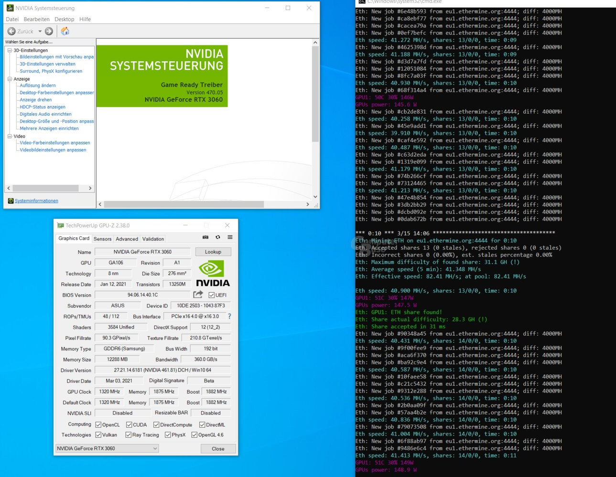Toggle the Ray Tracing checkbox
Viewport: 616px width, 477px height.
pos(128,435)
